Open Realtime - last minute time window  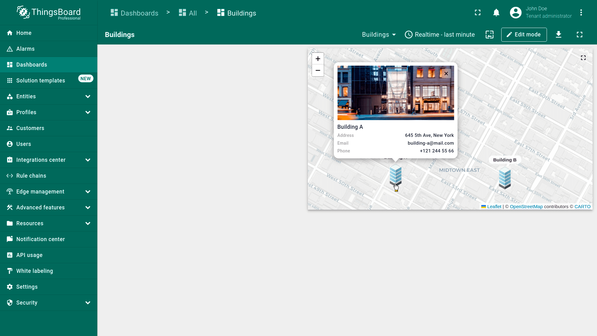440,35
